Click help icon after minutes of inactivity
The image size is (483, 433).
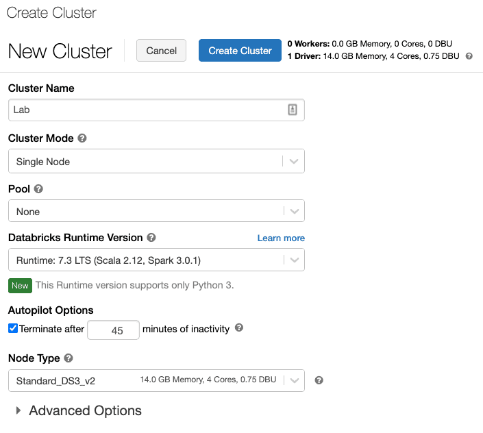pyautogui.click(x=239, y=328)
